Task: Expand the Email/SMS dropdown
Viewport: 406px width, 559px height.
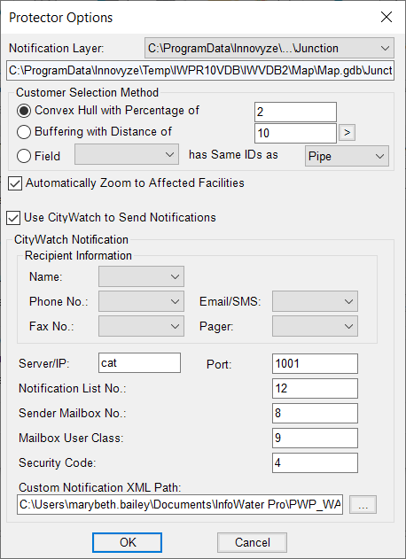Action: [x=315, y=301]
